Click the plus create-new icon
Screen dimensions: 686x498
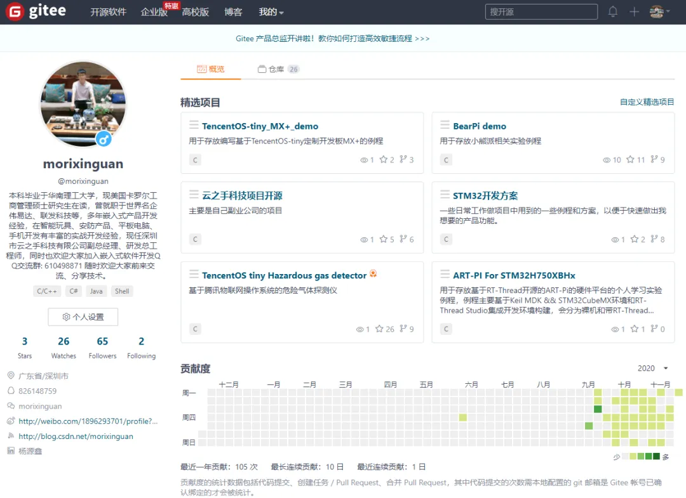tap(634, 12)
